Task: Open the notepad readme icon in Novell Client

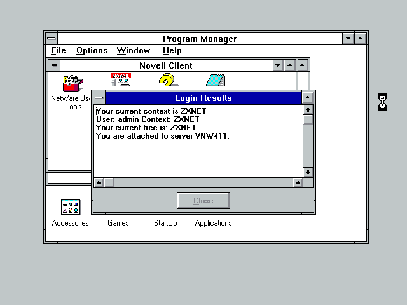Action: [216, 79]
